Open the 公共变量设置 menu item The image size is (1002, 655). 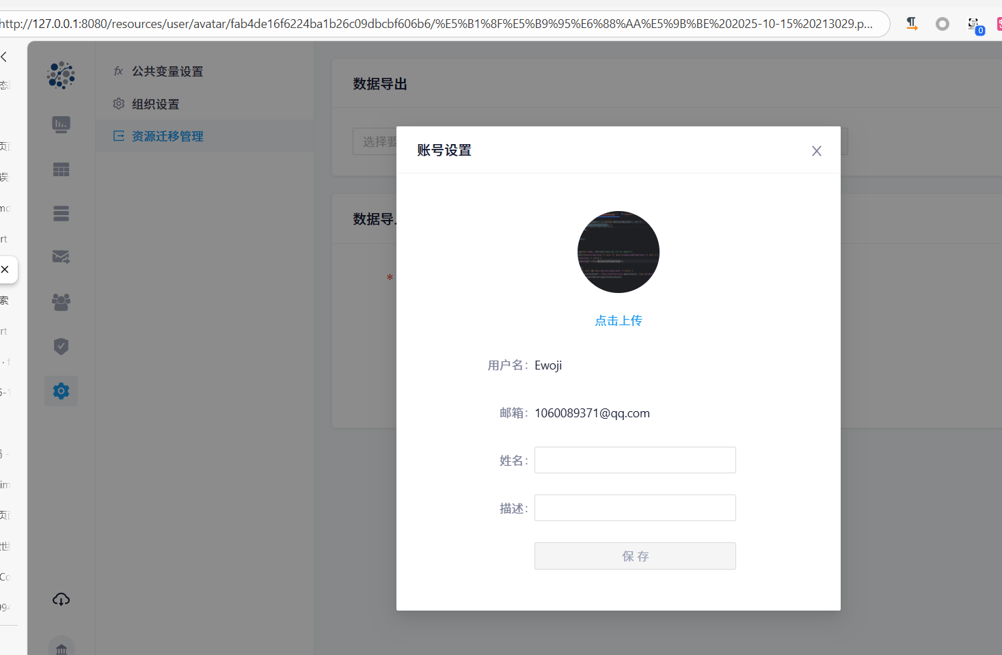pos(167,72)
